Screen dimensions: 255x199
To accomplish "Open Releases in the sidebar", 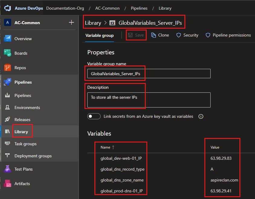I will tap(22, 120).
